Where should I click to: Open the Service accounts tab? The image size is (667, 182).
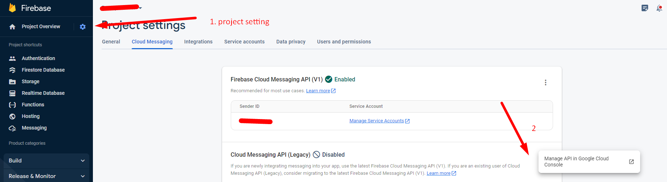tap(245, 42)
